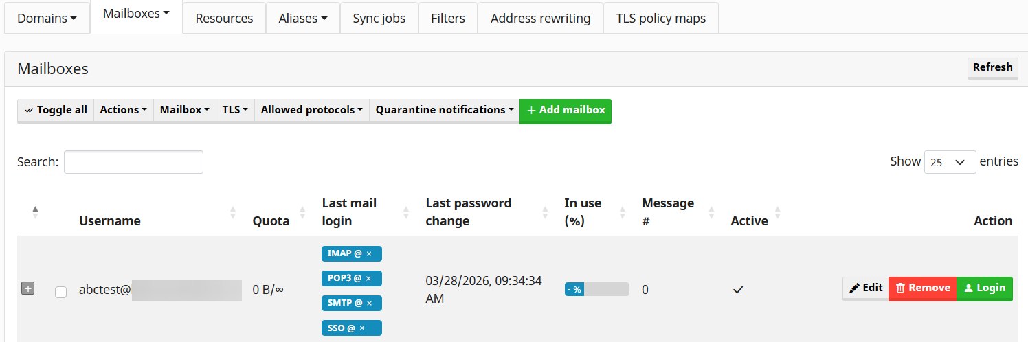Open the Quarantine notifications dropdown

coord(445,110)
